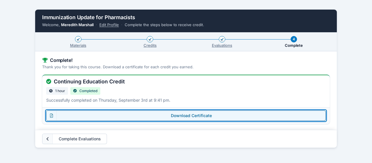The image size is (372, 163).
Task: Click the Evaluations step checkmark circle
Action: (x=222, y=39)
